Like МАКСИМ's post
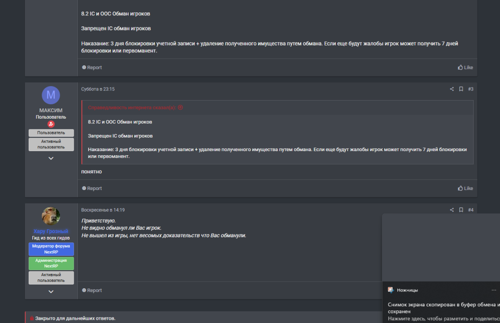500x323 pixels. [x=465, y=188]
